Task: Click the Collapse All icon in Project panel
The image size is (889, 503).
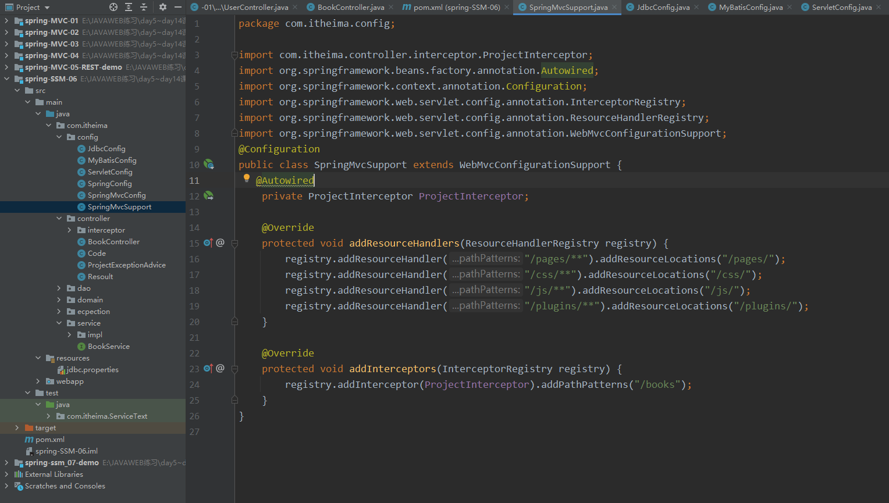Action: pyautogui.click(x=144, y=7)
